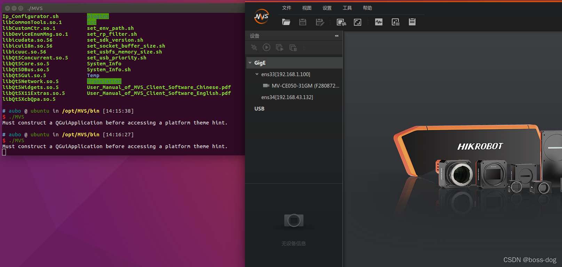
Task: Click the camera placeholder icon above 无设备信息
Action: pos(294,220)
